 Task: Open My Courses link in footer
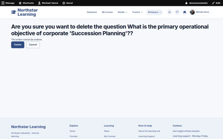pyautogui.click(x=110, y=136)
